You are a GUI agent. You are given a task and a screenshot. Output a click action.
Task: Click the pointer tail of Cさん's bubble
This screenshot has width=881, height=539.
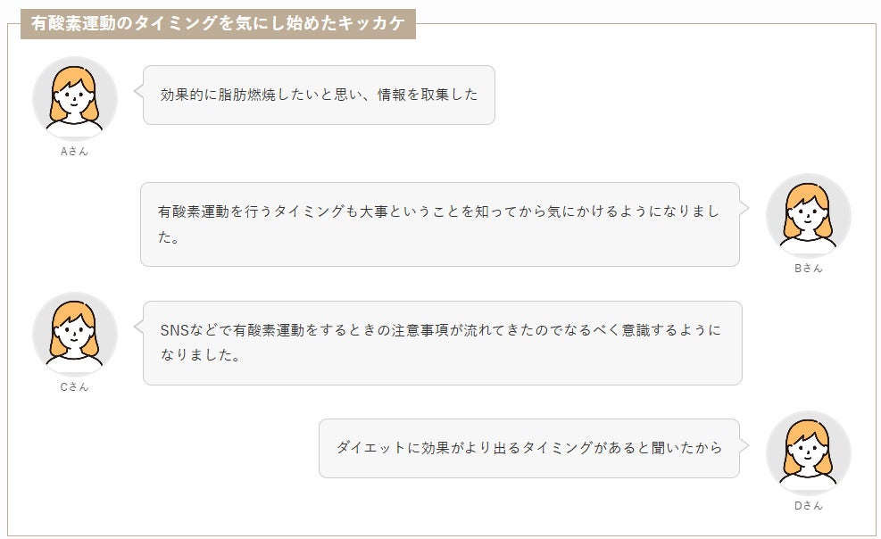tap(138, 327)
